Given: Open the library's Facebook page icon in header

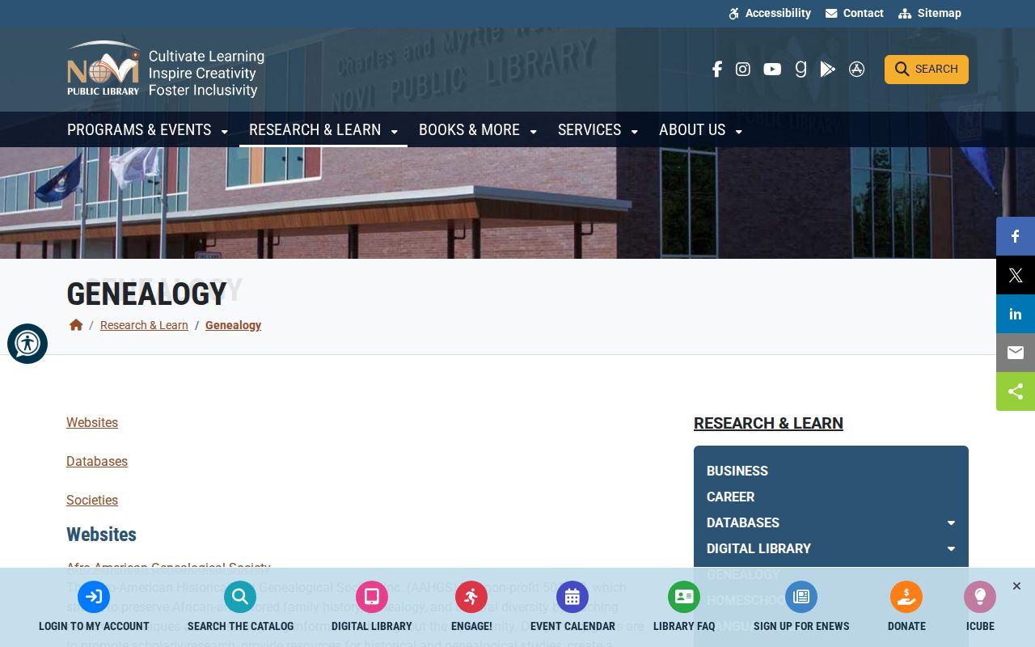Looking at the screenshot, I should point(716,69).
